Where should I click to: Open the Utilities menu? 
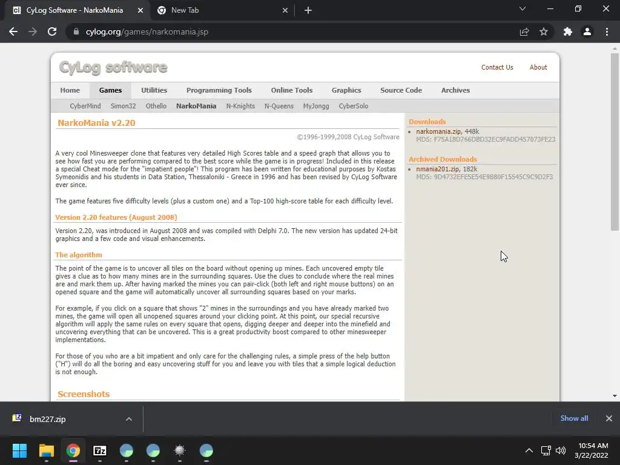[154, 90]
